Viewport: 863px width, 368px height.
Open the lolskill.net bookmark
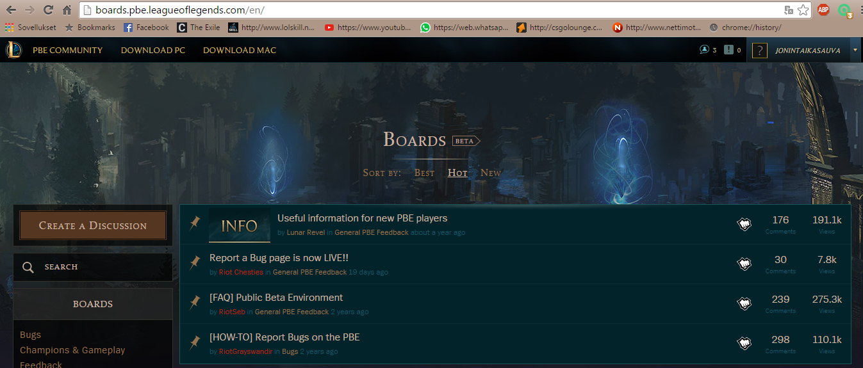click(272, 28)
